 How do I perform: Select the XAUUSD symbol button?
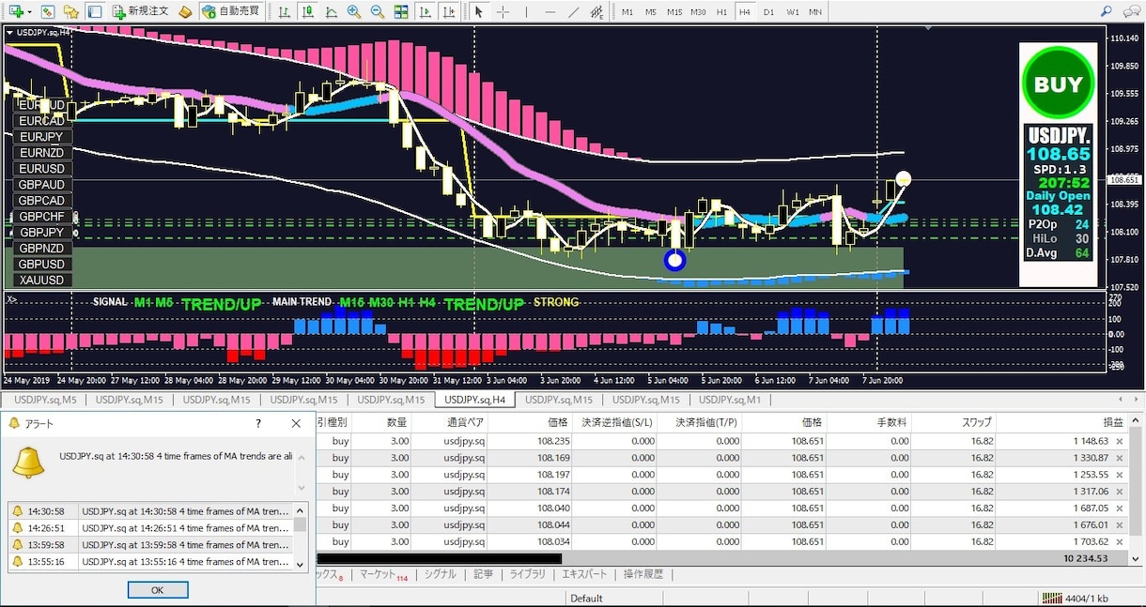(x=41, y=281)
